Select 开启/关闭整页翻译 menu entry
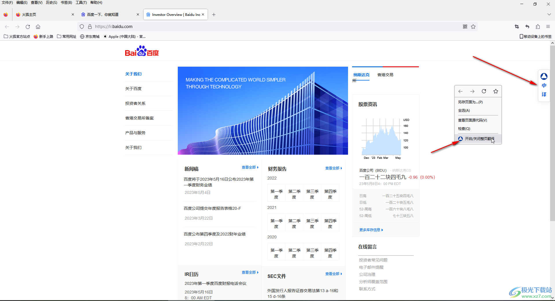Screen dimensions: 555x301 [x=478, y=139]
